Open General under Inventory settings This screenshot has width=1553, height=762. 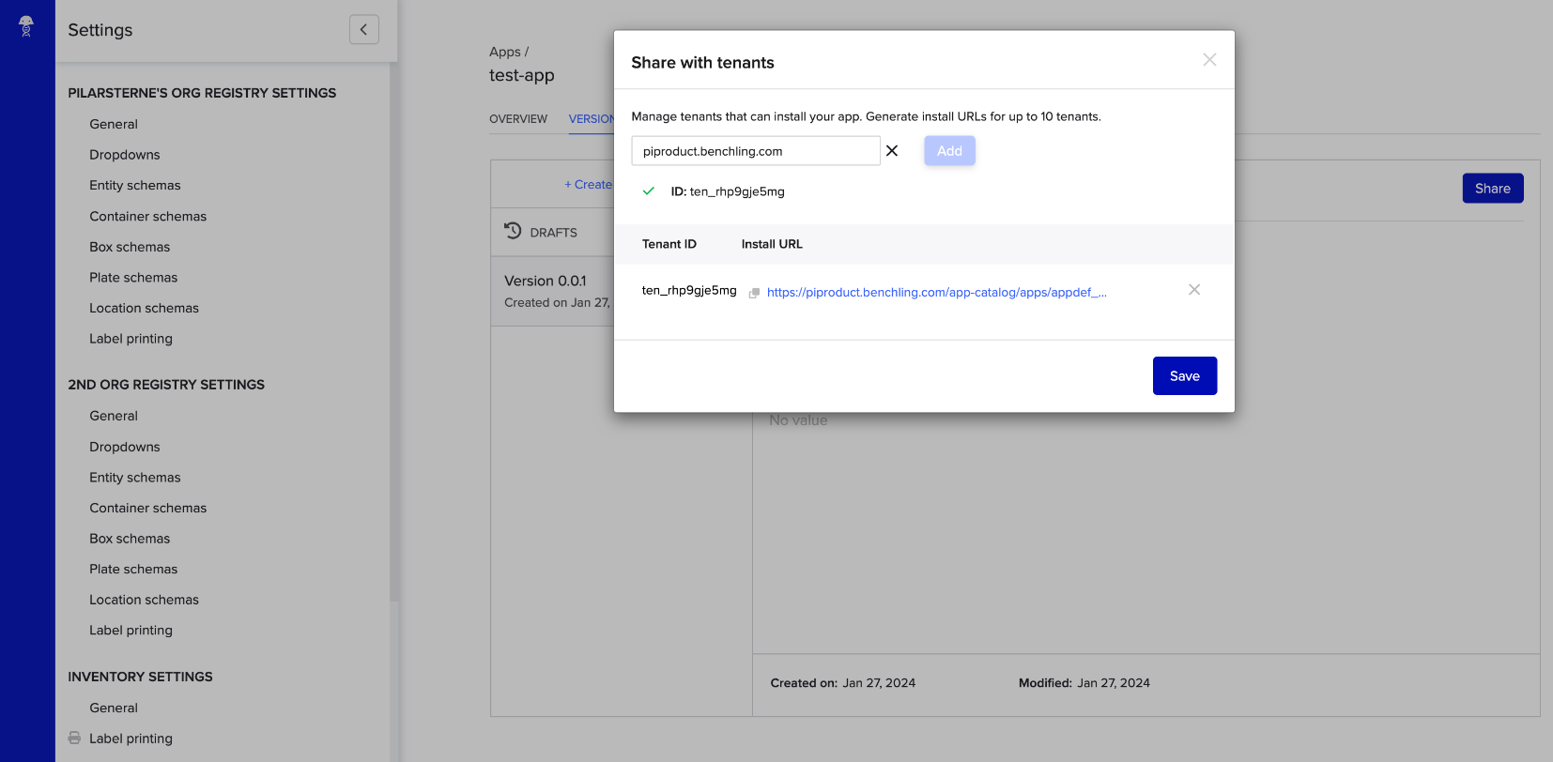(x=114, y=708)
